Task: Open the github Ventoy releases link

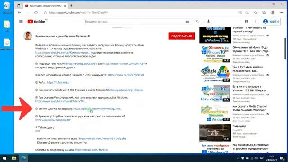Action: tap(98, 109)
